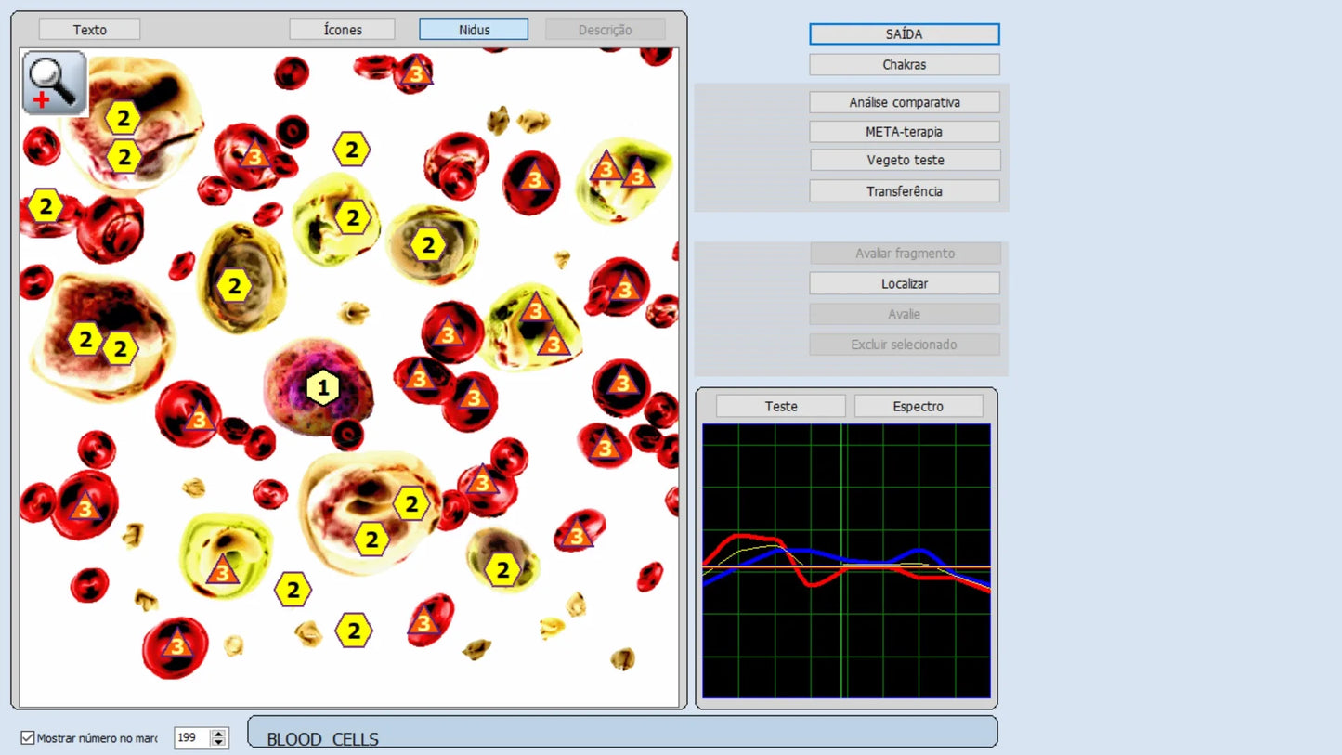The height and width of the screenshot is (755, 1342).
Task: Switch to the Texto tab
Action: 90,30
